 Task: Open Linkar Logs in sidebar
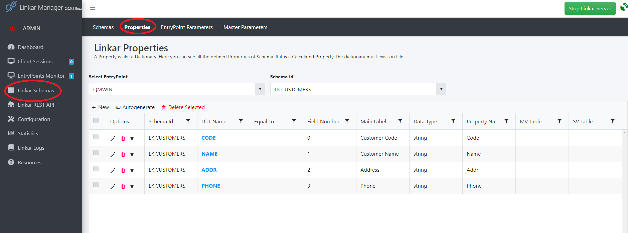[31, 148]
